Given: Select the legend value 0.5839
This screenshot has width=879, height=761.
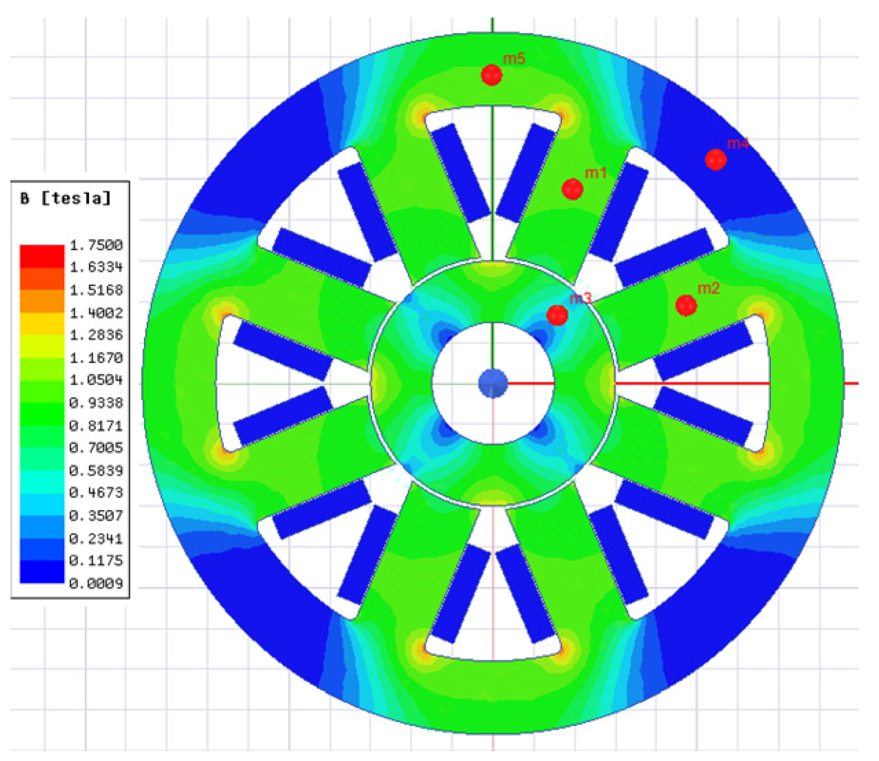Looking at the screenshot, I should (x=96, y=470).
